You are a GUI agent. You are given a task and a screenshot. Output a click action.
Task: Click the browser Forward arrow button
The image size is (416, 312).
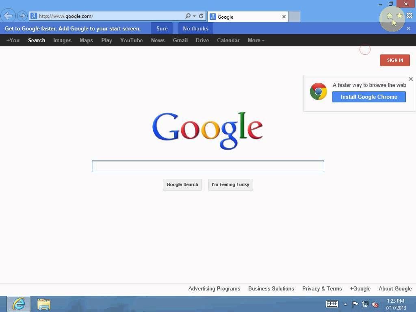pyautogui.click(x=22, y=16)
